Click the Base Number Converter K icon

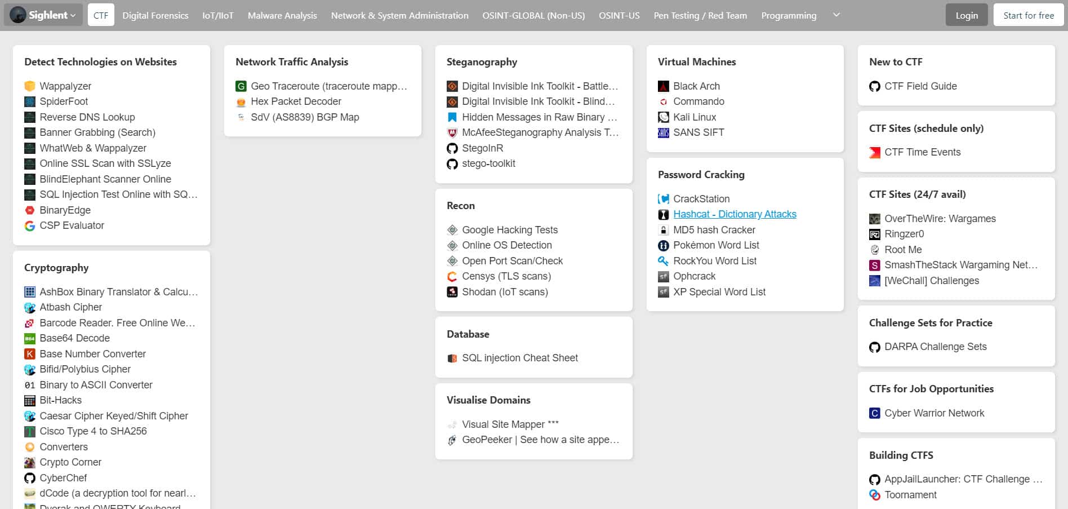pyautogui.click(x=30, y=354)
